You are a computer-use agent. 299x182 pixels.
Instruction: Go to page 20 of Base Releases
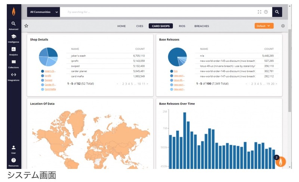point(272,84)
